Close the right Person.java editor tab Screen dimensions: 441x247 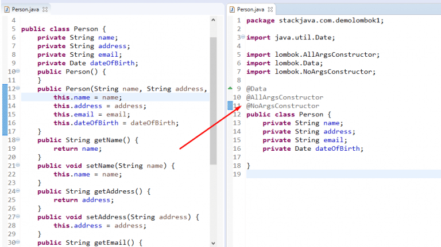click(x=270, y=10)
